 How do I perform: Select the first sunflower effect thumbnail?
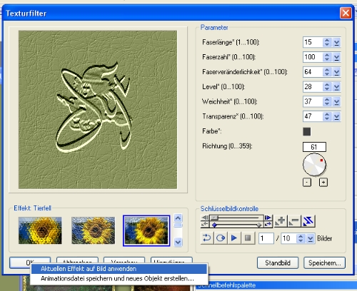click(40, 230)
